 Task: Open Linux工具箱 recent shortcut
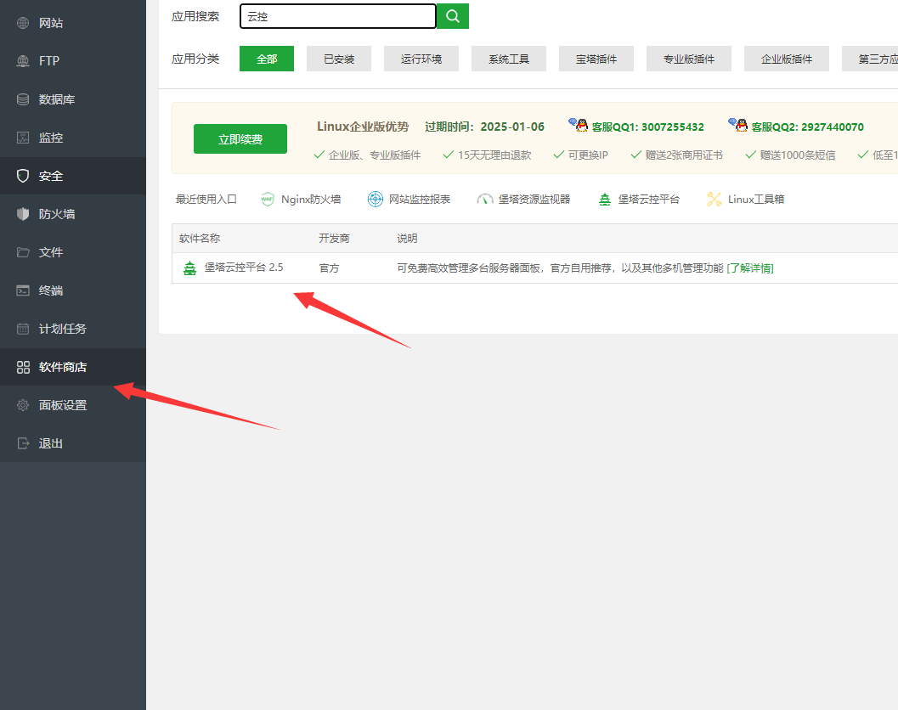[746, 200]
